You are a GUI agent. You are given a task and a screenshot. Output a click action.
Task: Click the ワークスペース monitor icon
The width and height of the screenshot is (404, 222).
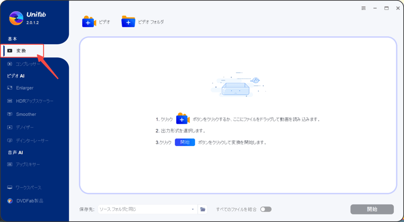(x=10, y=187)
